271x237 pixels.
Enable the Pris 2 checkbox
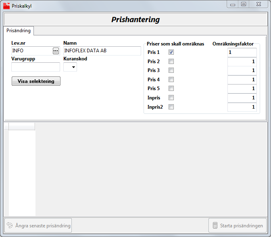click(171, 62)
